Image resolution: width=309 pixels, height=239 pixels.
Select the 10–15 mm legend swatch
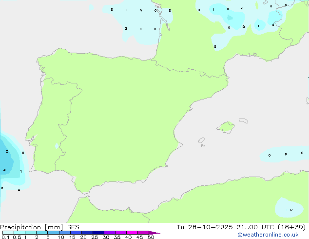click(65, 233)
